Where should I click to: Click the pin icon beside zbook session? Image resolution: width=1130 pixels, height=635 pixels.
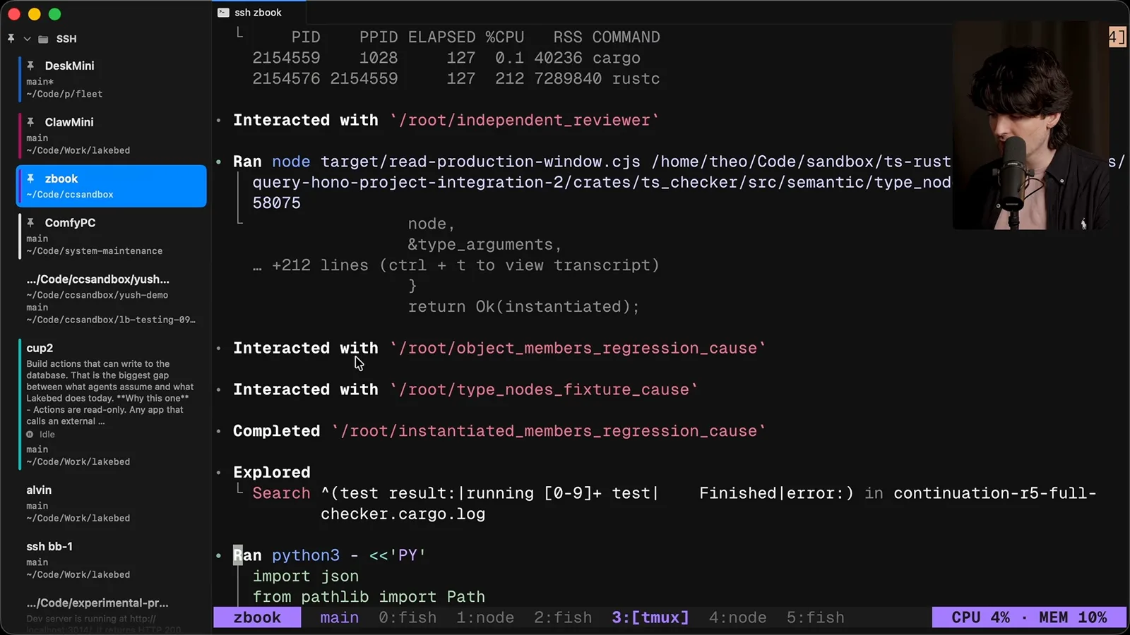tap(30, 179)
